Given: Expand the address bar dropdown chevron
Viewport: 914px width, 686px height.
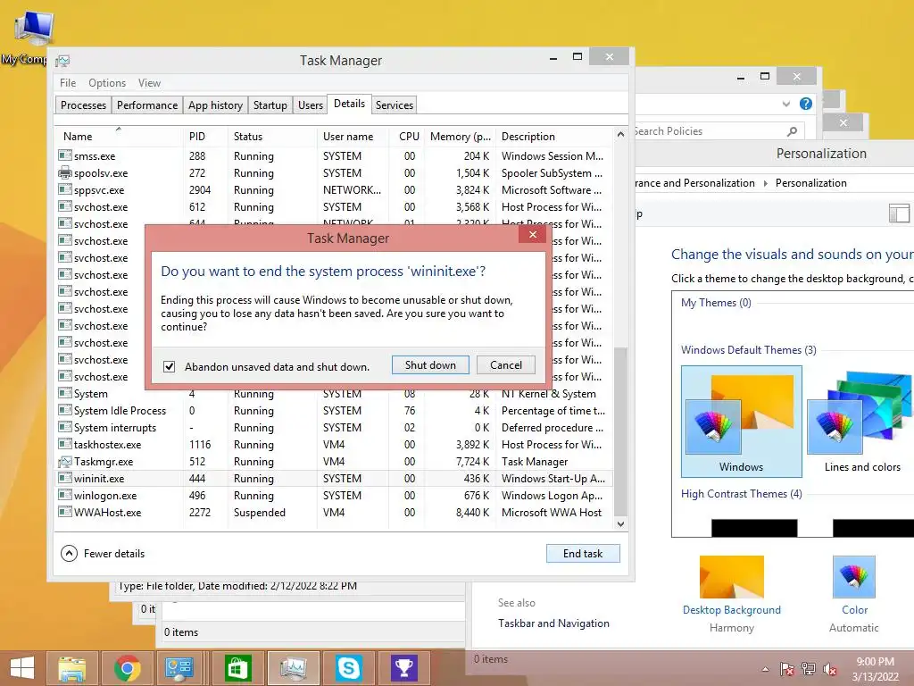Looking at the screenshot, I should pyautogui.click(x=786, y=104).
